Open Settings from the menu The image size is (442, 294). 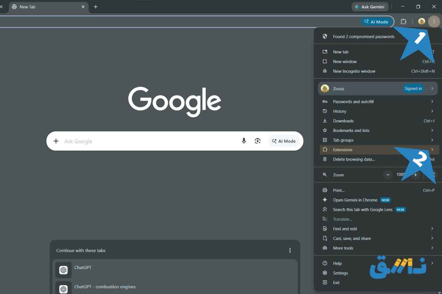(x=378, y=273)
